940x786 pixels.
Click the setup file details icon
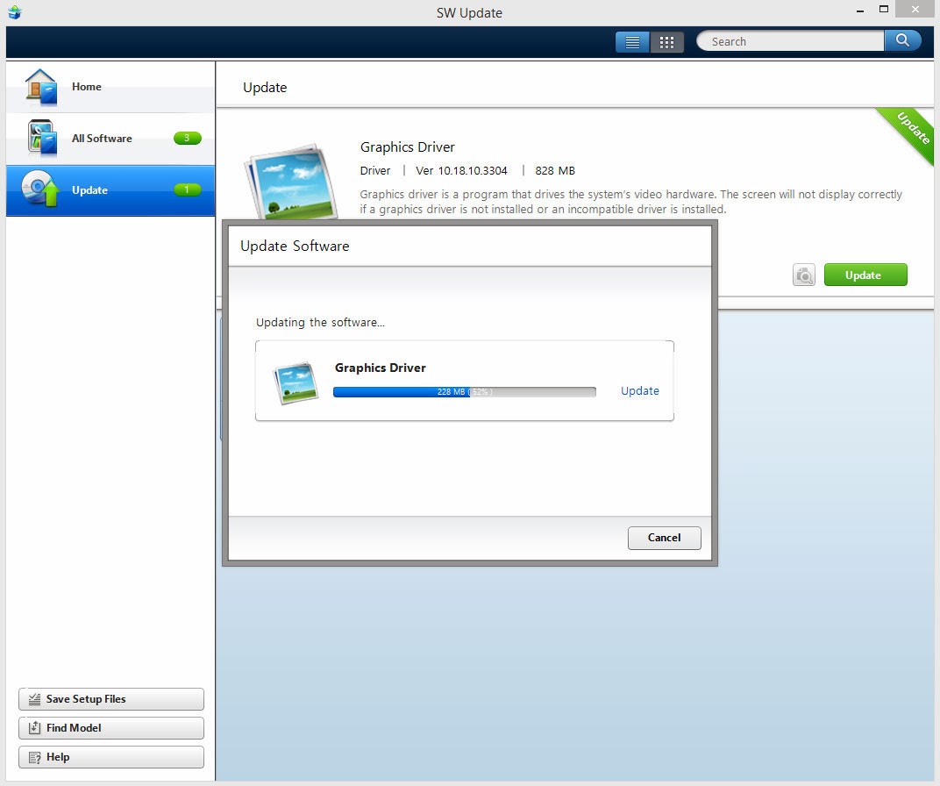[x=804, y=275]
